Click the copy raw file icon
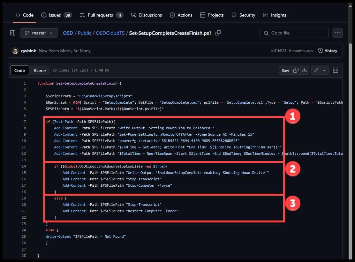355x262 pixels. [x=296, y=70]
